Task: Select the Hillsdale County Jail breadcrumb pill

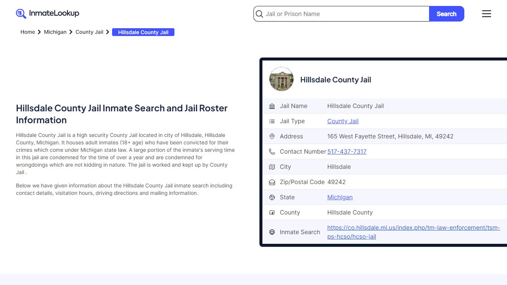Action: tap(143, 32)
